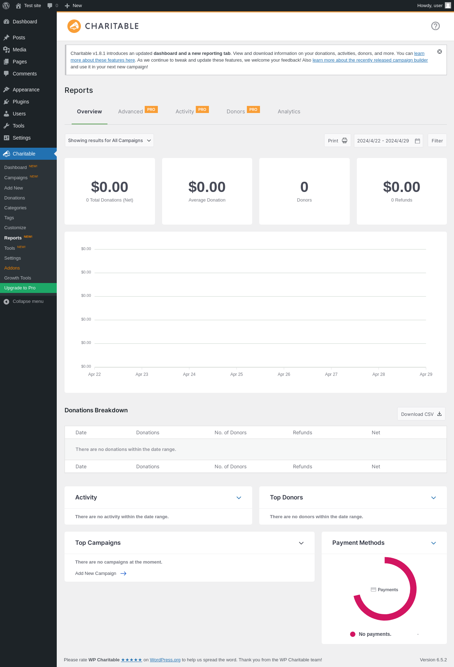Viewport: 454px width, 667px height.
Task: Click the Version 6.5.2 footer text
Action: pos(433,660)
